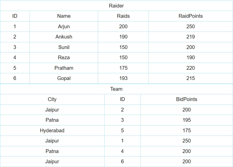The image size is (233, 167).
Task: Click the Raids column header
Action: pos(123,16)
